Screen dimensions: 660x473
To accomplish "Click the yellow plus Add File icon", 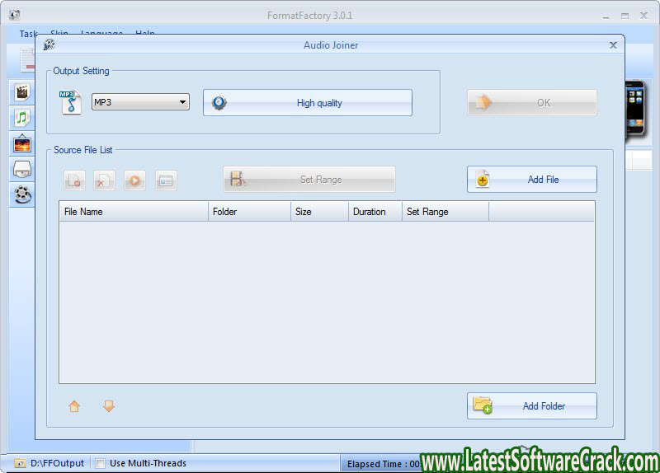I will [483, 180].
